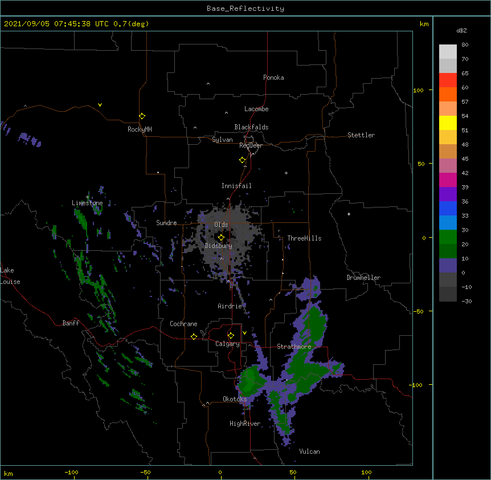Click the Calgary city label

227,344
